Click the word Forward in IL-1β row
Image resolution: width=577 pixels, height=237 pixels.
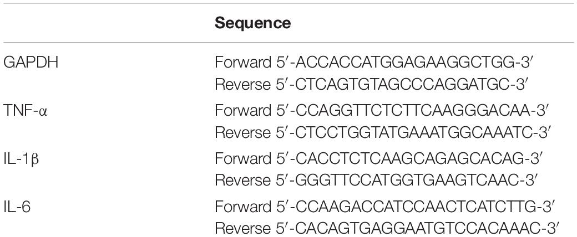tap(243, 158)
